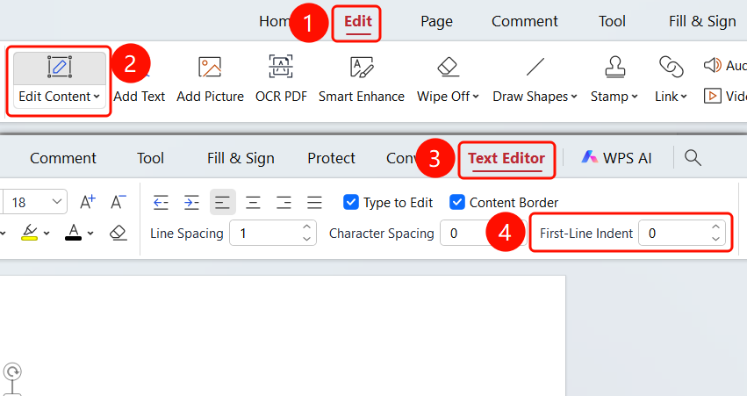Image resolution: width=747 pixels, height=396 pixels.
Task: Decrease font size with A- icon
Action: point(119,202)
